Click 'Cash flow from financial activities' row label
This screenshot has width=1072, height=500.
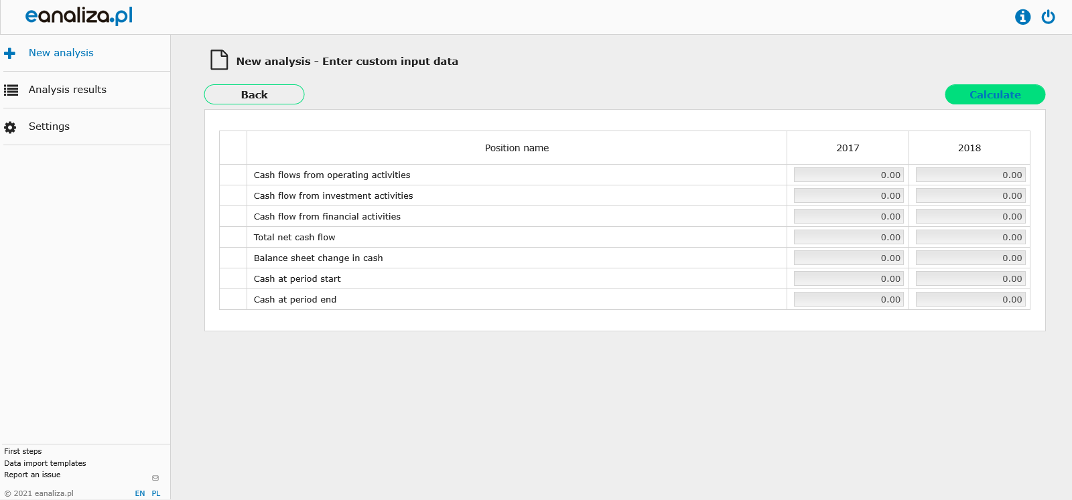(327, 216)
